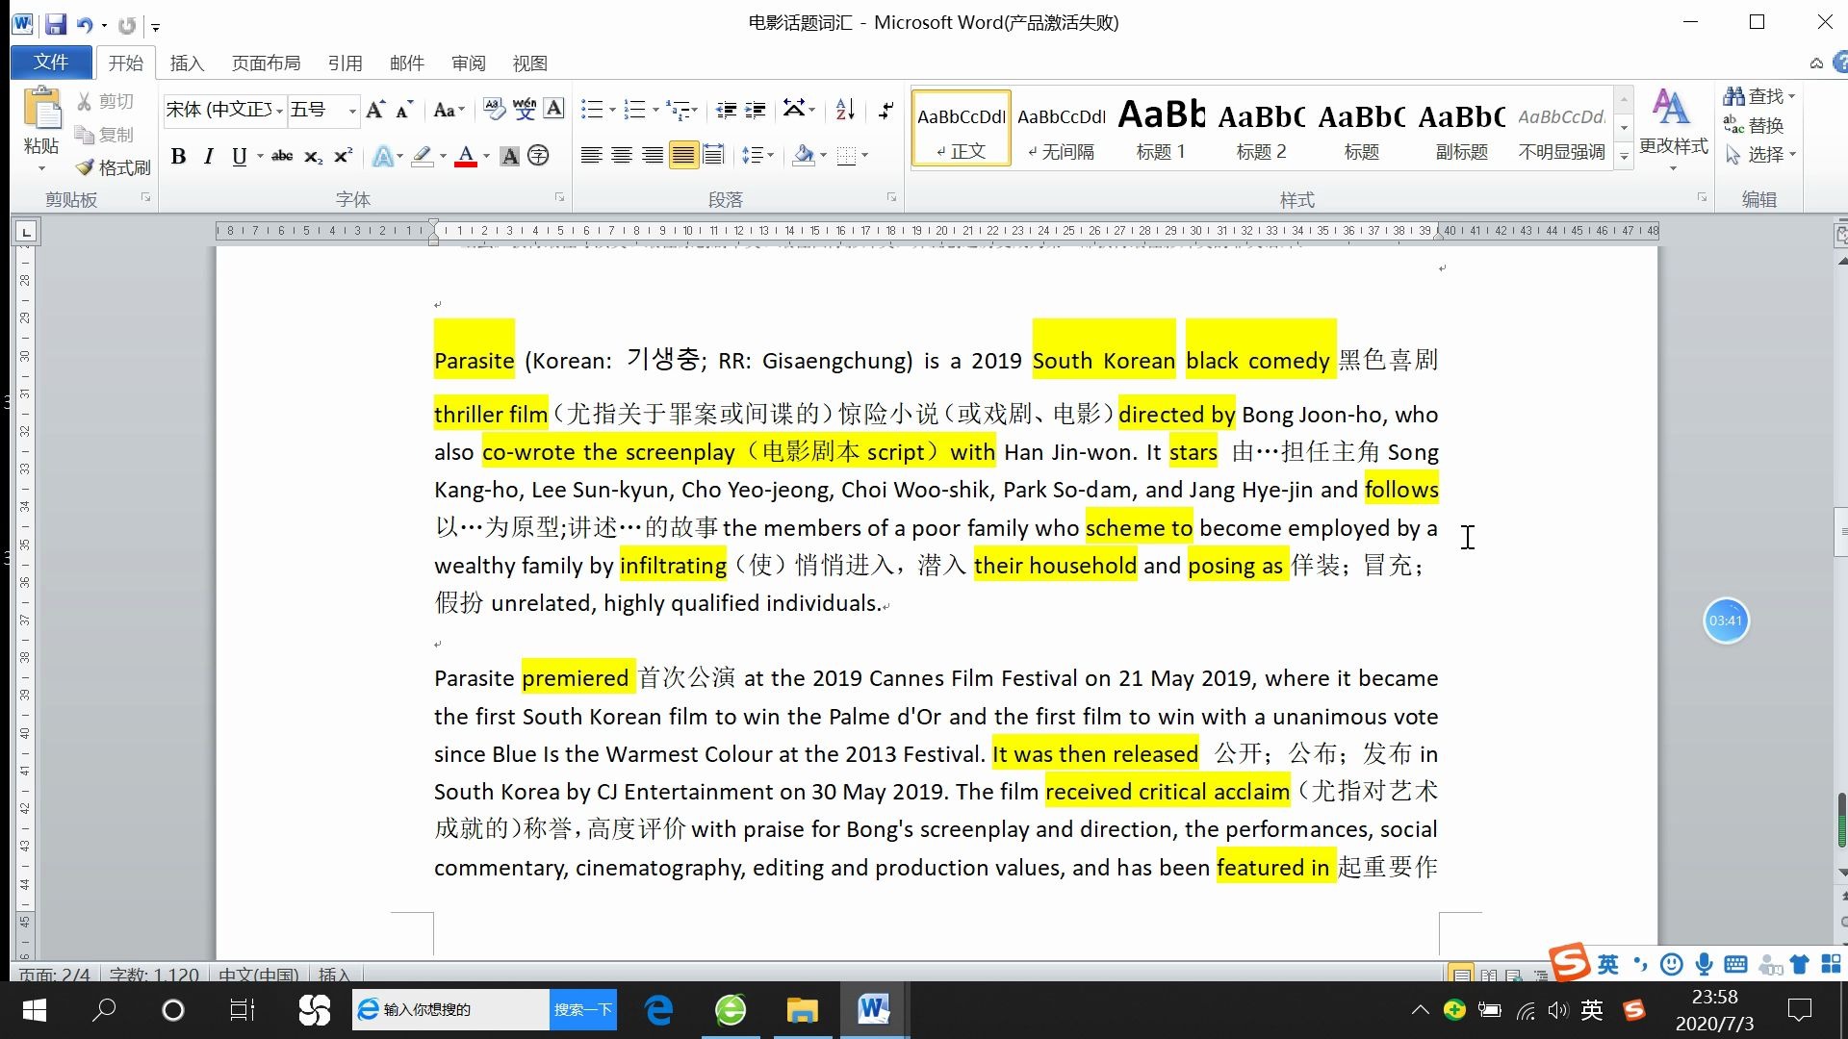The width and height of the screenshot is (1848, 1039).
Task: Open the font name dropdown
Action: point(279,112)
